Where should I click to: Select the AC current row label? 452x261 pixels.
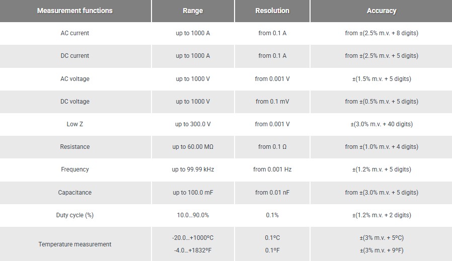click(75, 33)
